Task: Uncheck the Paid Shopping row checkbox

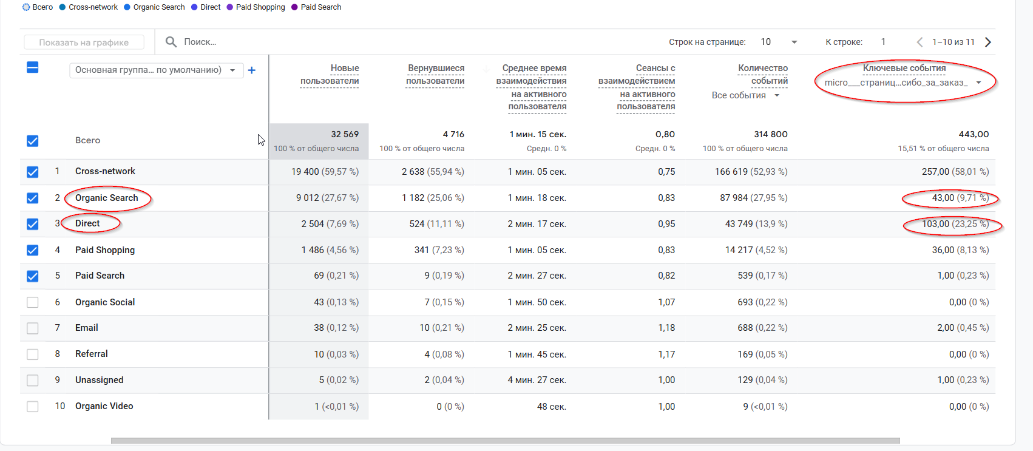Action: click(33, 250)
